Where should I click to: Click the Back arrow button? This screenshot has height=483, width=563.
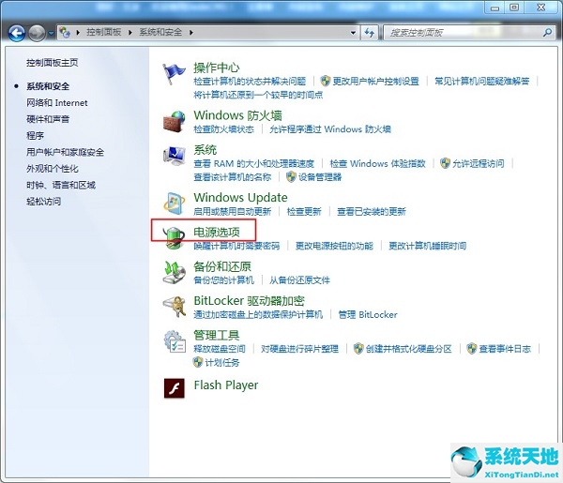(17, 34)
